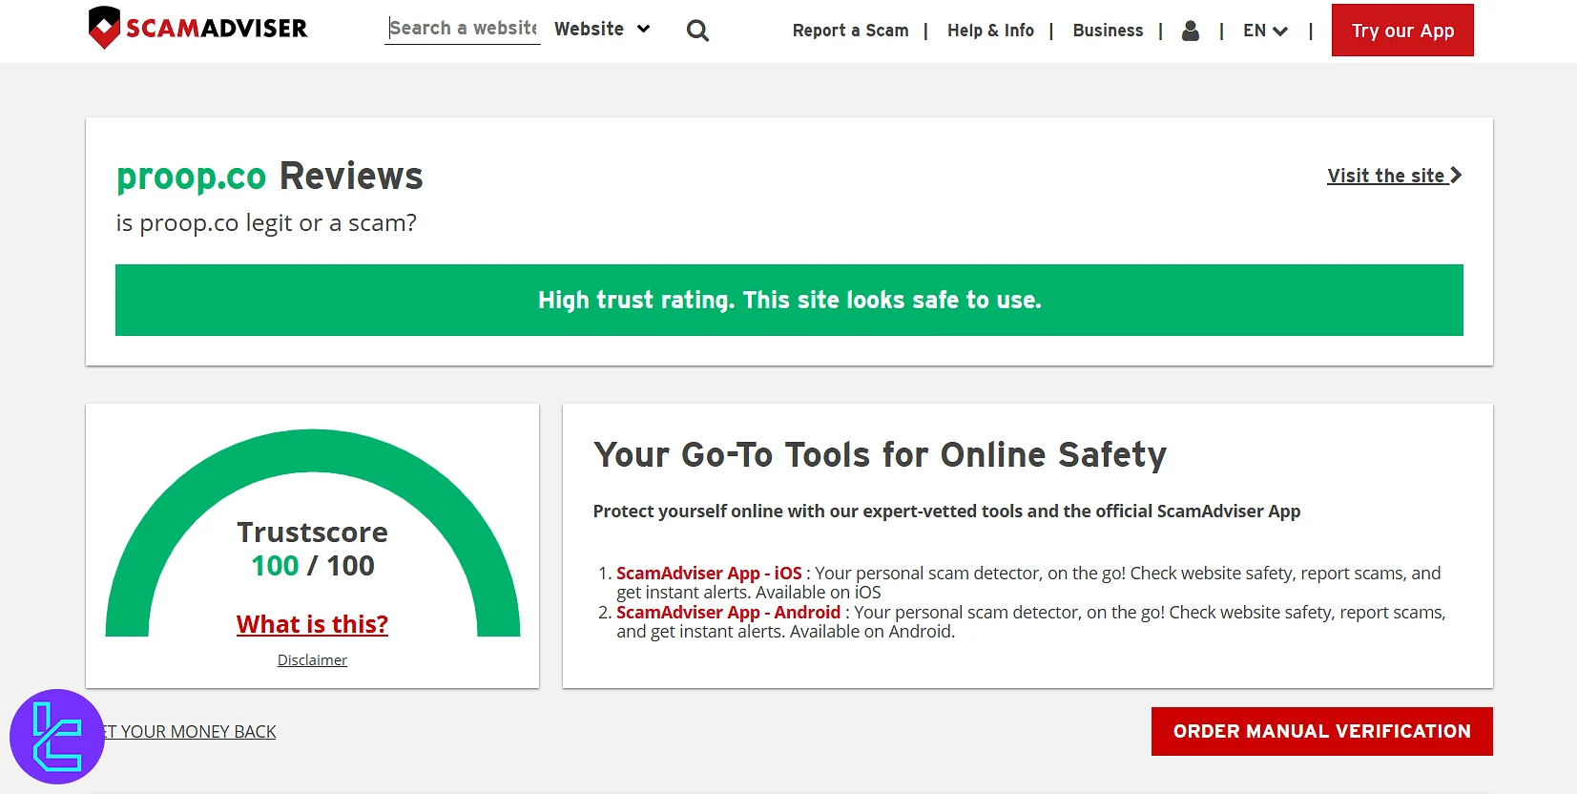1577x794 pixels.
Task: Open the Disclaimer link under Trustscore
Action: [x=312, y=660]
